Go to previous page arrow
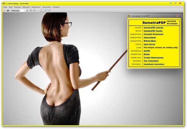 (x=31, y=11)
